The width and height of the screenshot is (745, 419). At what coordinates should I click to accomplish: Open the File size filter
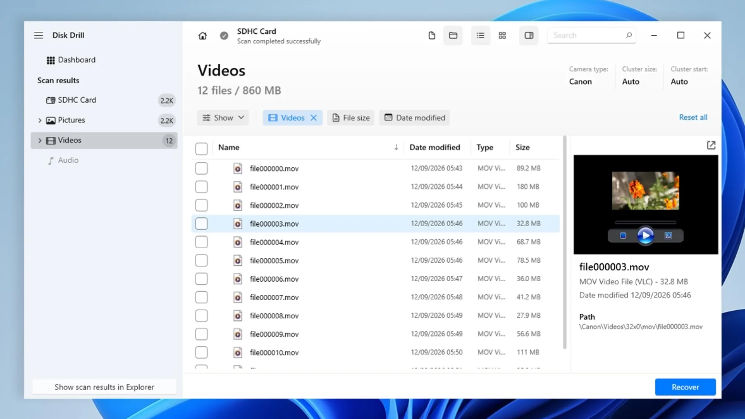point(351,118)
